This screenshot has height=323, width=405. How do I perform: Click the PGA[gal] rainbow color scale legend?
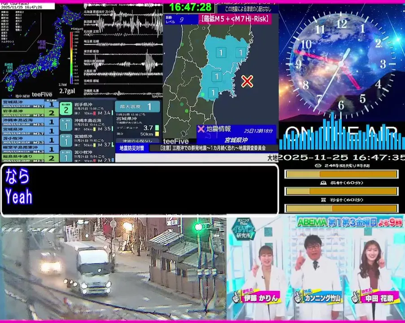coord(71,57)
